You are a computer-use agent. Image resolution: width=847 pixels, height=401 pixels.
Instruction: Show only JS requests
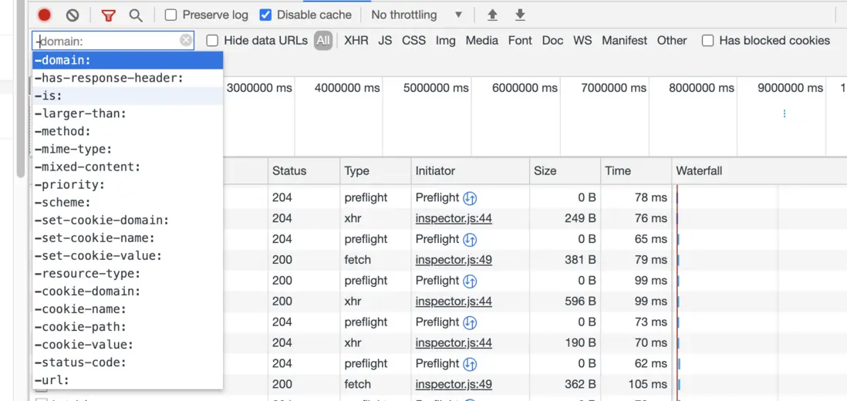[385, 40]
